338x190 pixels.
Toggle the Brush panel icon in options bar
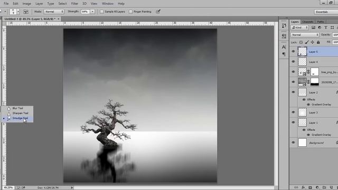(26, 12)
